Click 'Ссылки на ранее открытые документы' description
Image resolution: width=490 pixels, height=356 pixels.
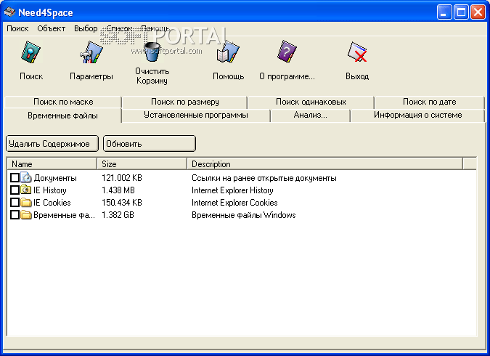(x=264, y=178)
